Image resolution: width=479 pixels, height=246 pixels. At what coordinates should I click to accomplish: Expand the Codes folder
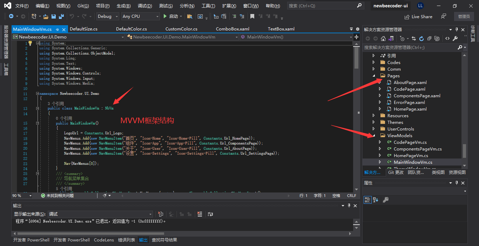click(373, 62)
